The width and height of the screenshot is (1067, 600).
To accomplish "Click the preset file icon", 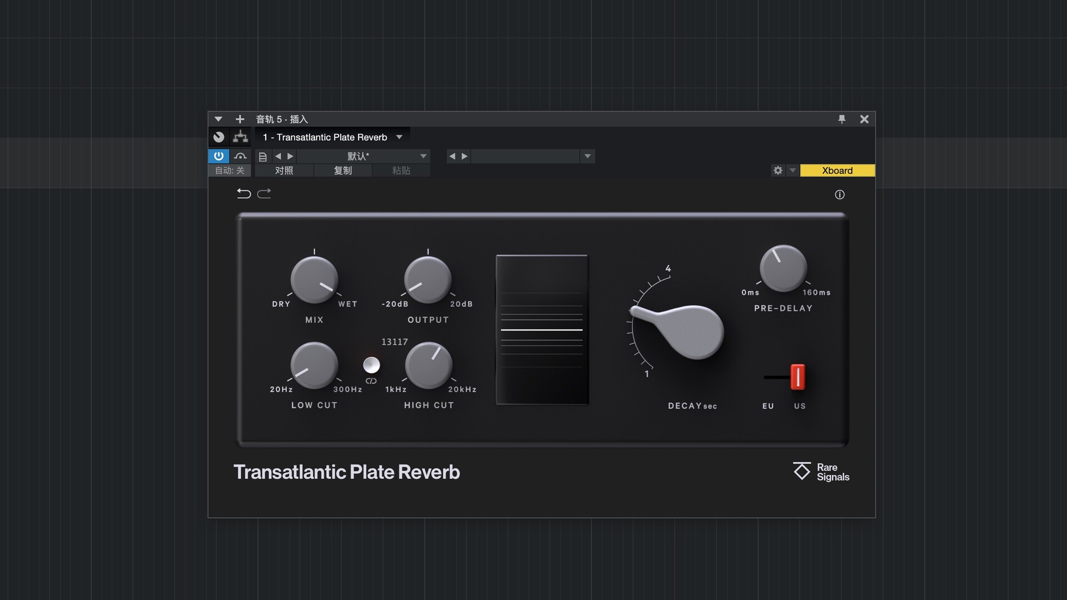I will click(263, 157).
